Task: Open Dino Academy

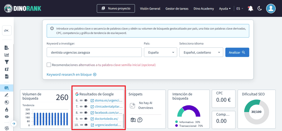Action: [204, 9]
